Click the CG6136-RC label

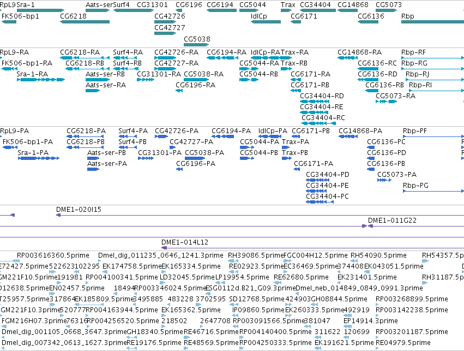pos(377,63)
